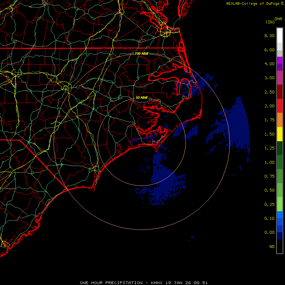
Task: Click the OHA product label
Action: click(x=278, y=19)
